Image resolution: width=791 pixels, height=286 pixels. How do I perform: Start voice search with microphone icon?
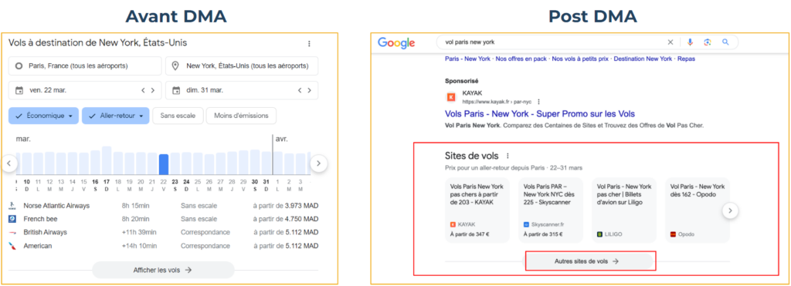[690, 42]
